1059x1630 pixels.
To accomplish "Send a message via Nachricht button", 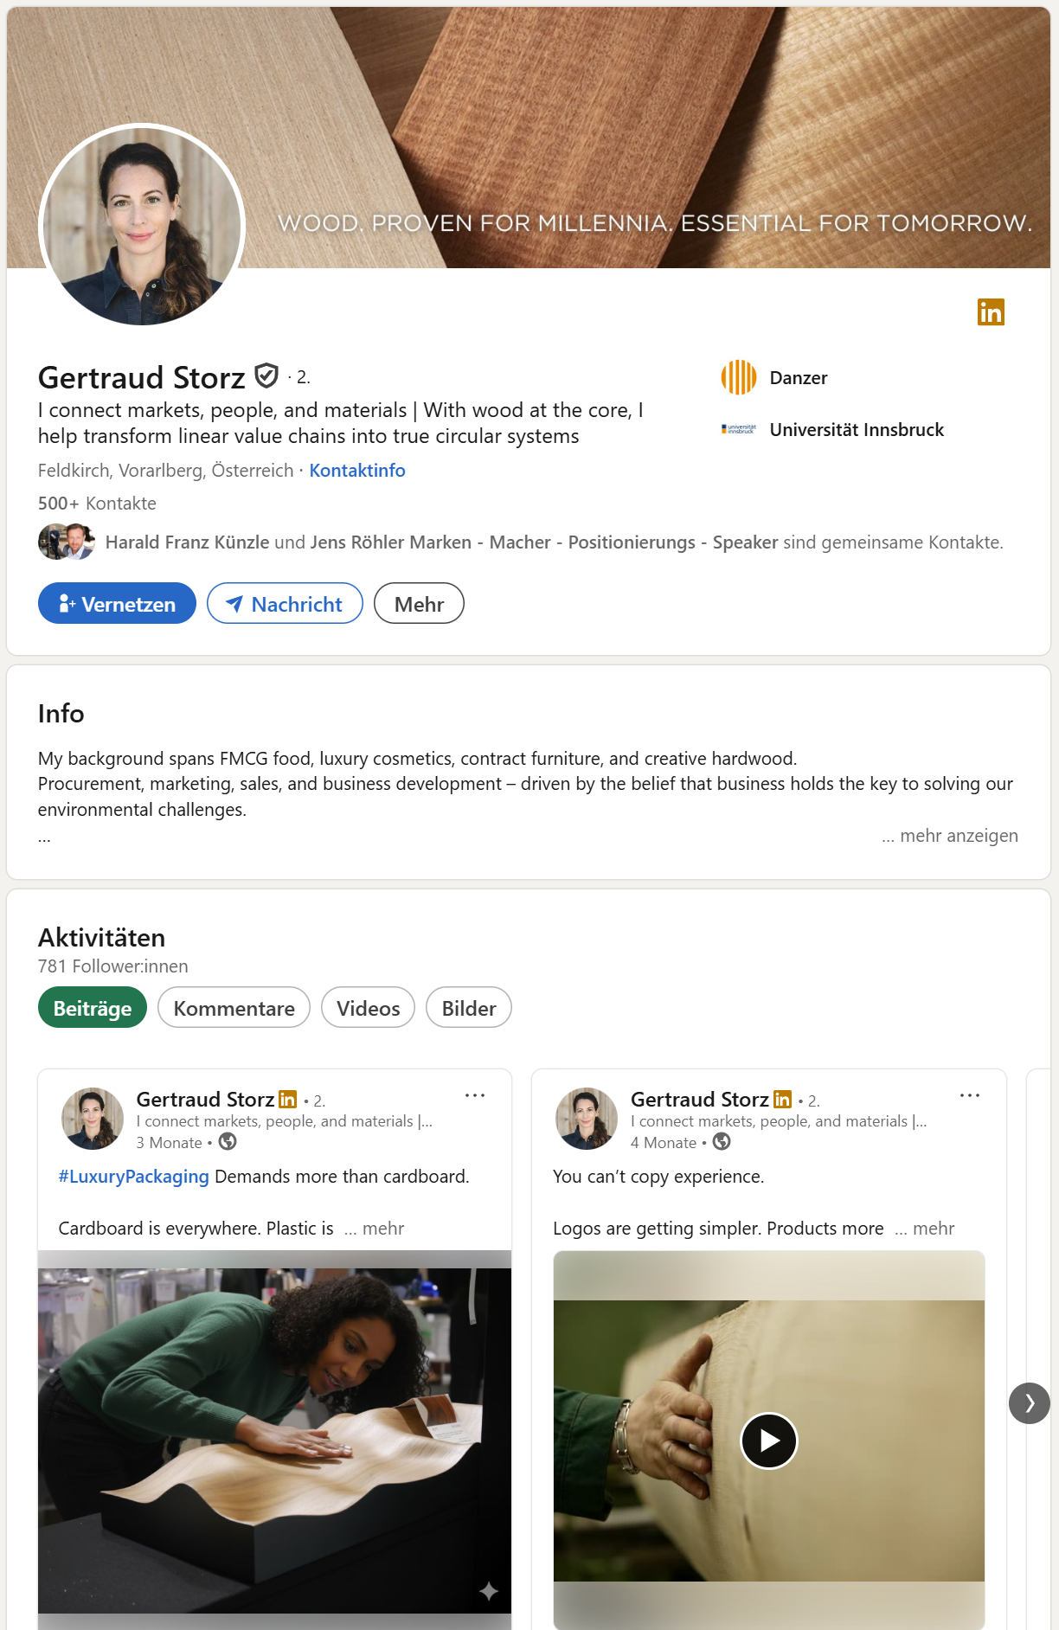I will coord(285,603).
